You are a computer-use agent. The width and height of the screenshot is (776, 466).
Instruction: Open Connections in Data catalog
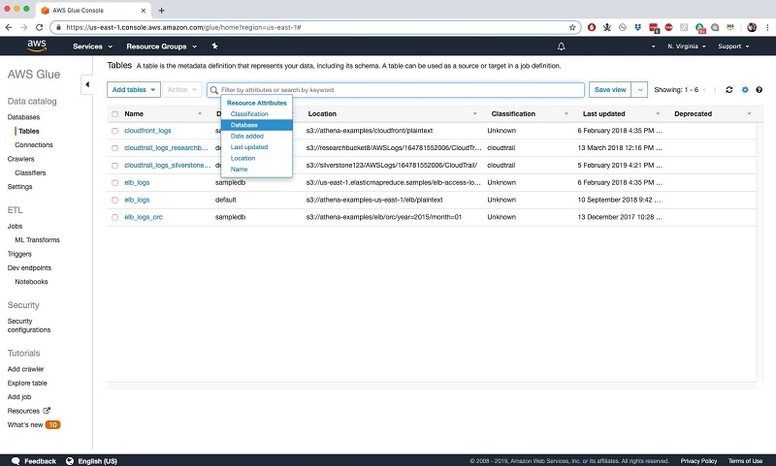[34, 145]
